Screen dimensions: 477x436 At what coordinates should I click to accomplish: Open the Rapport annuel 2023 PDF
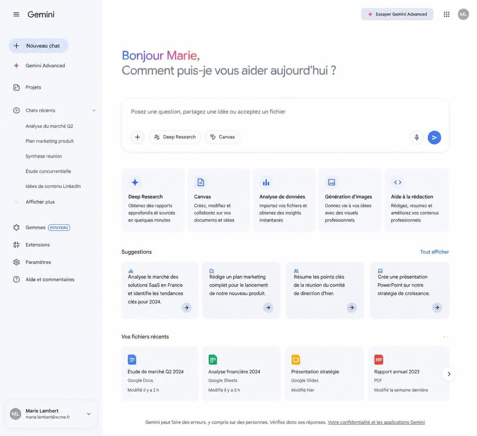409,374
